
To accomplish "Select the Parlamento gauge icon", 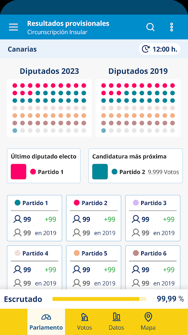I will 46,317.
